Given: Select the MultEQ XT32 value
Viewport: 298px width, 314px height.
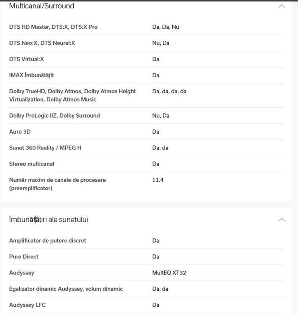Looking at the screenshot, I should pos(169,273).
